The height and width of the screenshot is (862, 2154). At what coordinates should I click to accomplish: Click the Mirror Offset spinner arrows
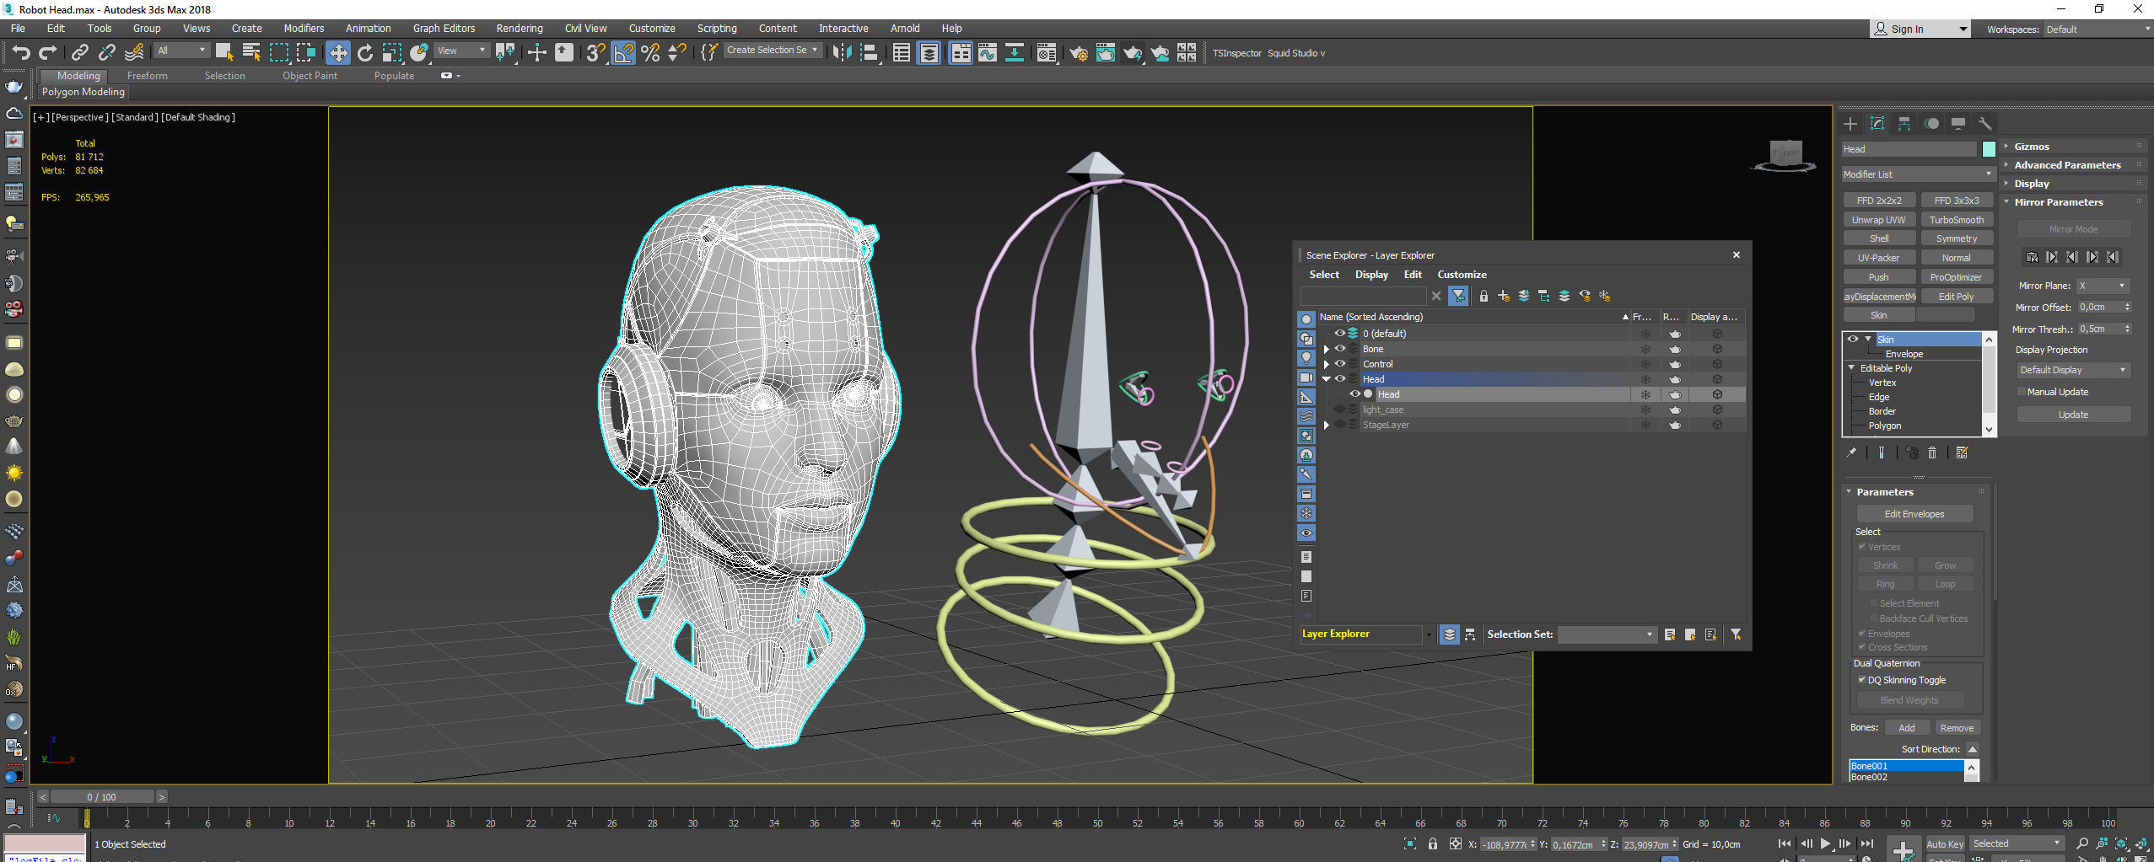(2127, 308)
